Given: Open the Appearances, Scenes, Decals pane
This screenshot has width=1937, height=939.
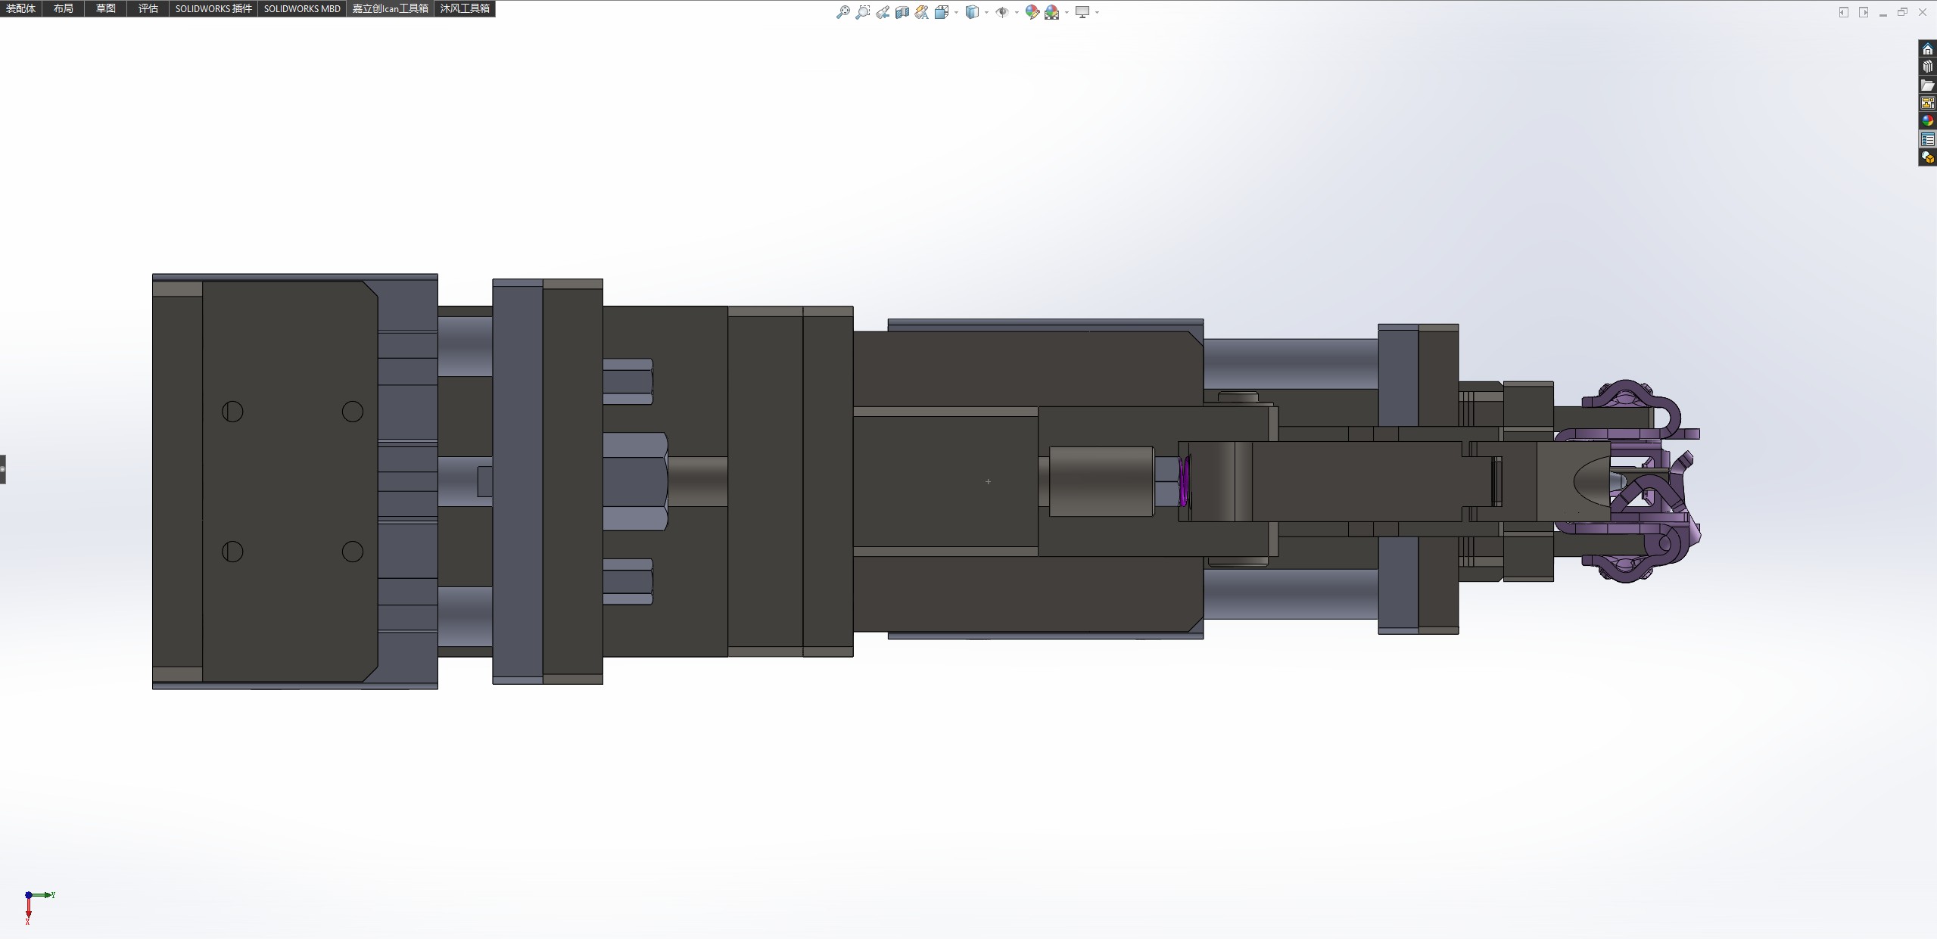Looking at the screenshot, I should [1927, 121].
